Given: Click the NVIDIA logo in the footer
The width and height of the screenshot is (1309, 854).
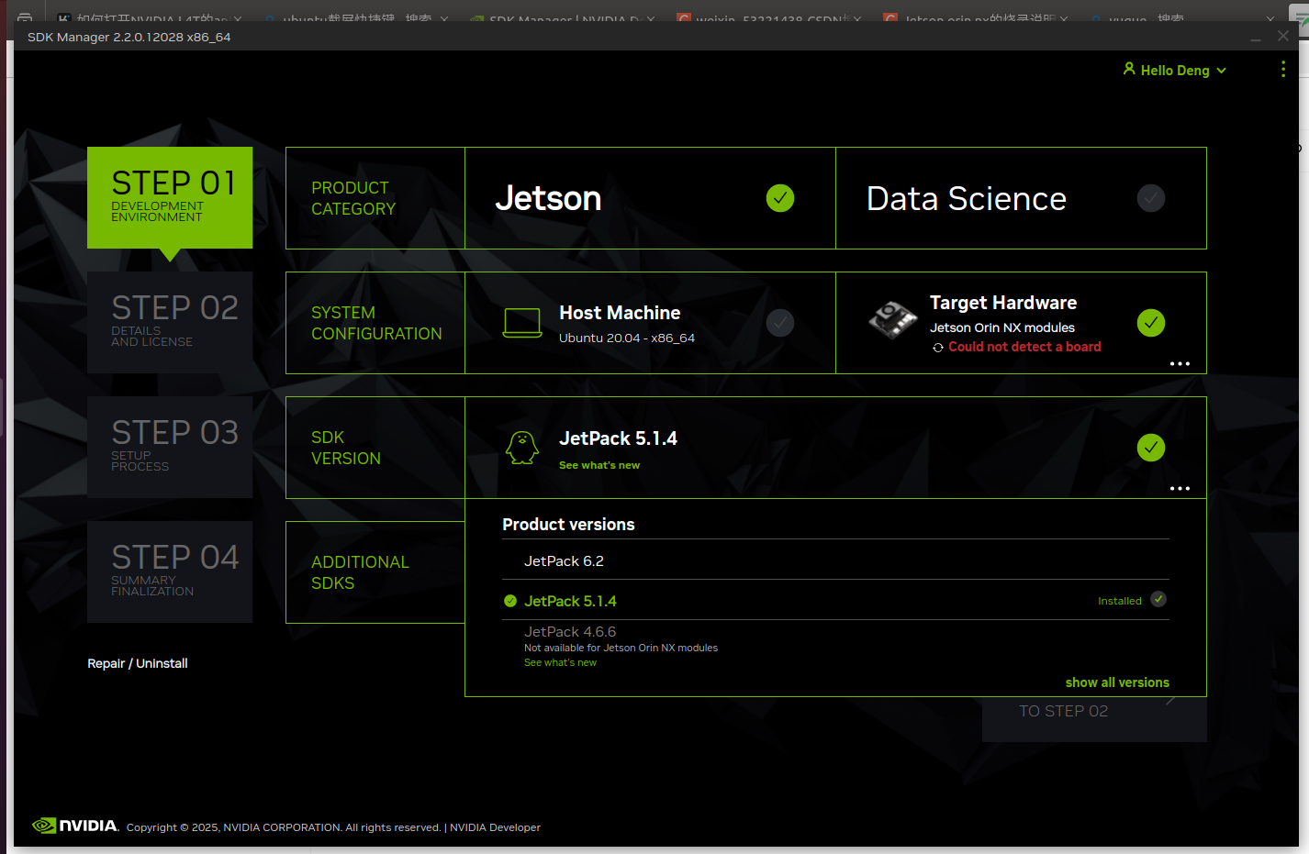Looking at the screenshot, I should coord(75,826).
